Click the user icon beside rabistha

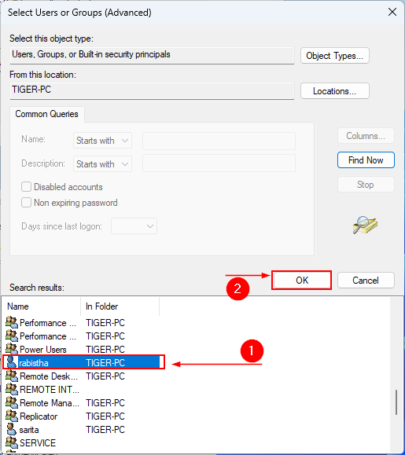[x=11, y=362]
